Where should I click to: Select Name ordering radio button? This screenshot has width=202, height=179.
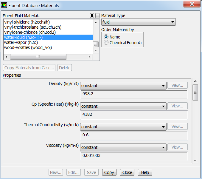click(x=106, y=37)
